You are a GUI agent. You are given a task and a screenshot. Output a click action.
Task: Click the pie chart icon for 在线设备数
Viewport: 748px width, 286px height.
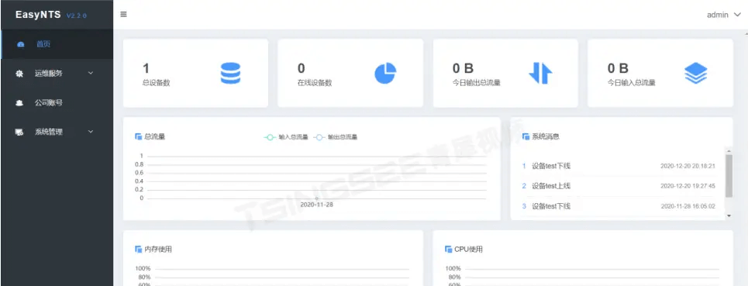pos(385,74)
